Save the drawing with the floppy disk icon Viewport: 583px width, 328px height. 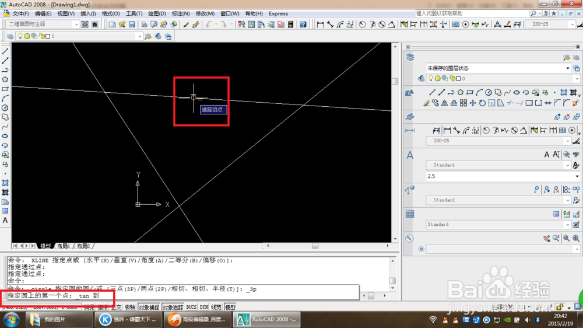tap(132, 25)
